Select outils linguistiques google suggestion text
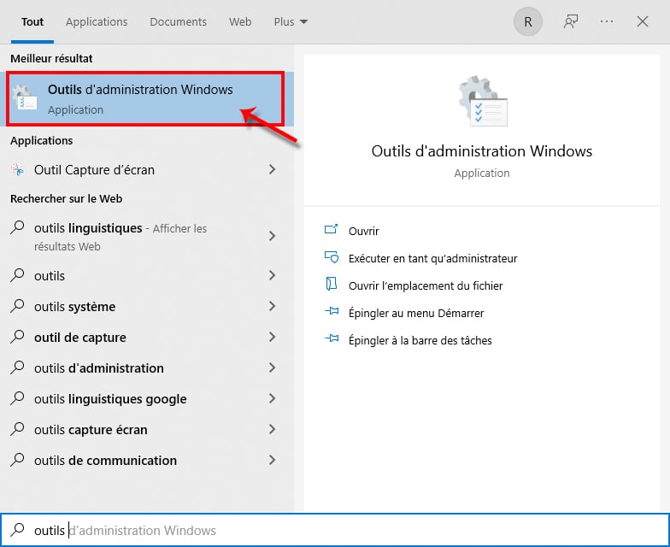 (x=110, y=399)
